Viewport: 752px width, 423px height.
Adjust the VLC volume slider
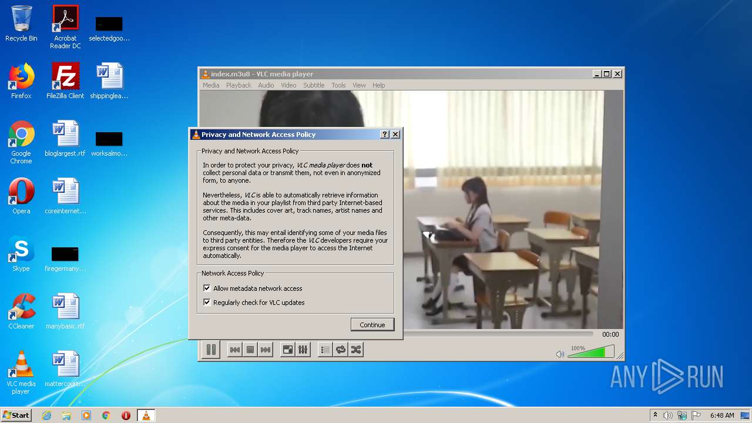(591, 351)
